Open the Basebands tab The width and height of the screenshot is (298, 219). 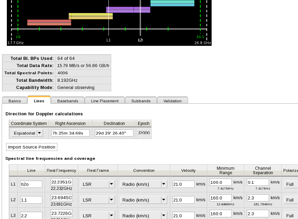[68, 101]
